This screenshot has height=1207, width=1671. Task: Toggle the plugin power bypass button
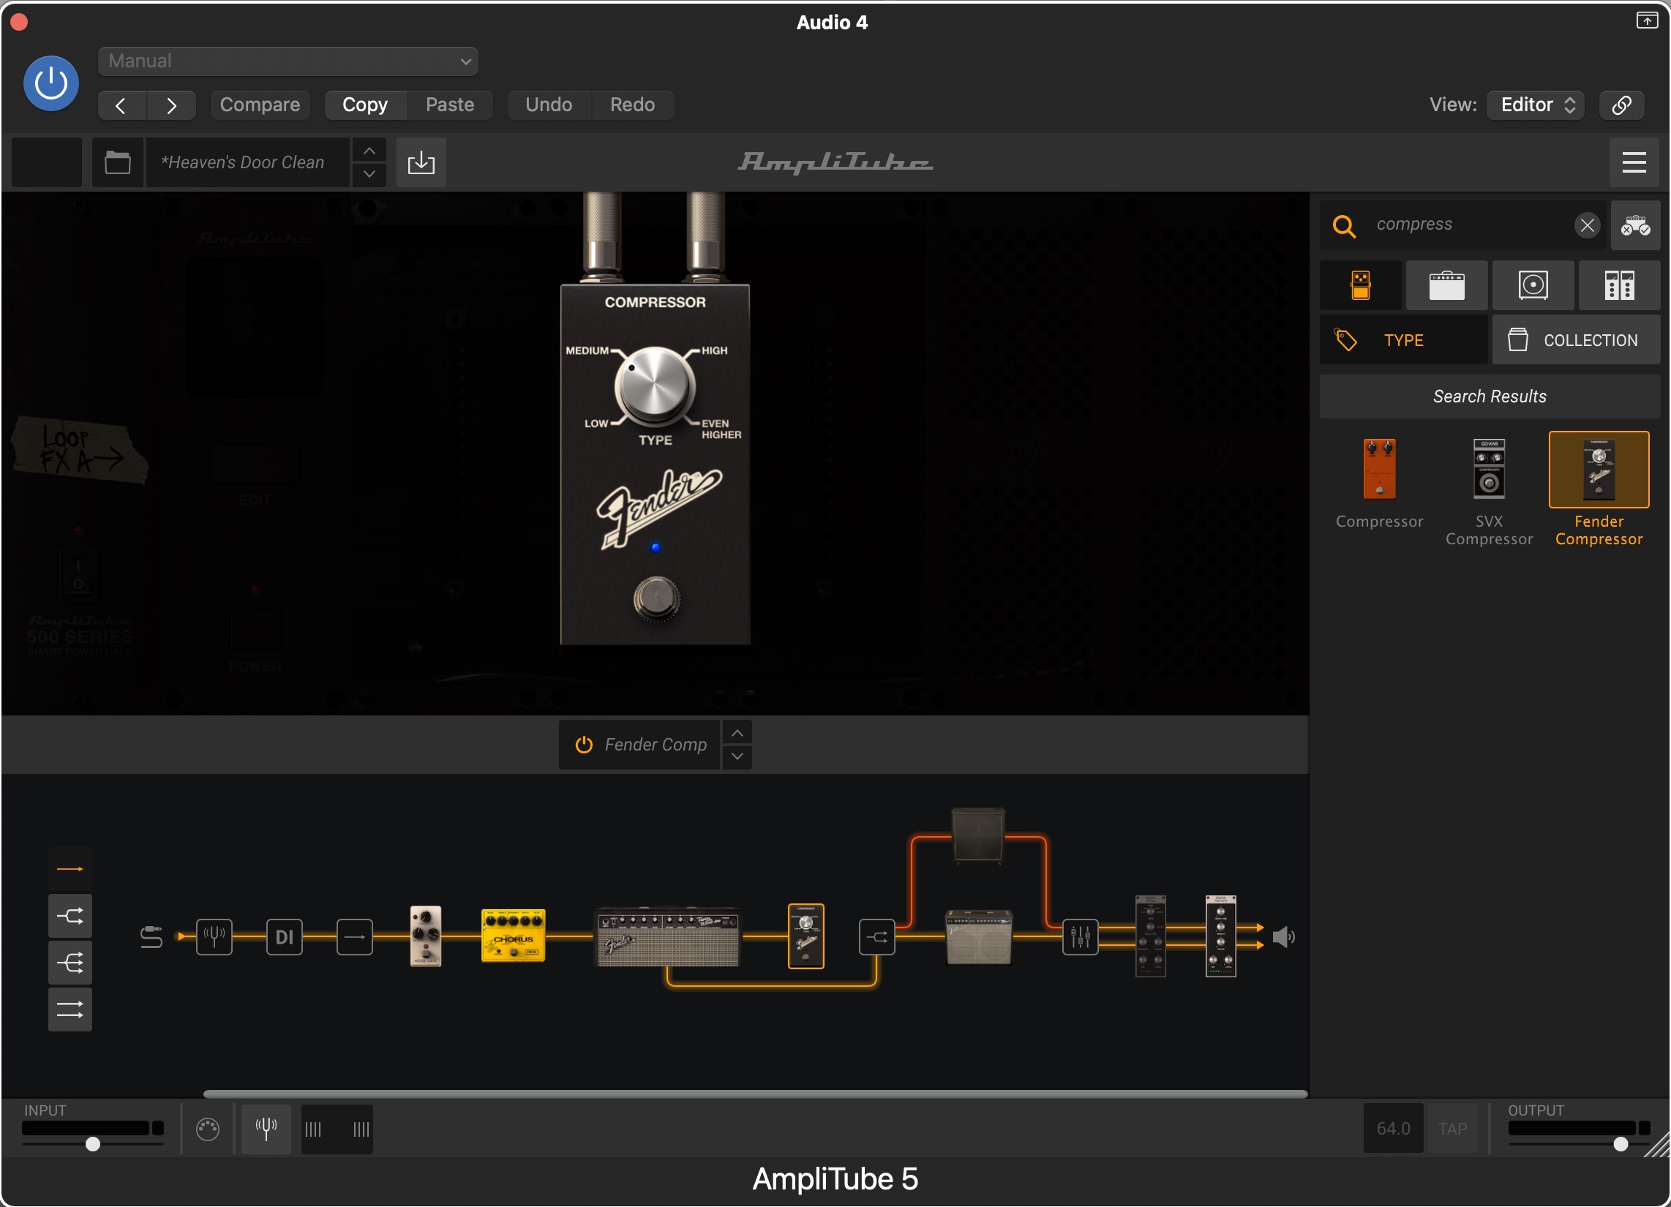[50, 83]
